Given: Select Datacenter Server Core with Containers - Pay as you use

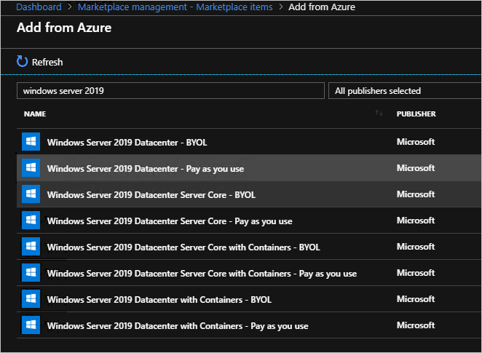Looking at the screenshot, I should 202,273.
